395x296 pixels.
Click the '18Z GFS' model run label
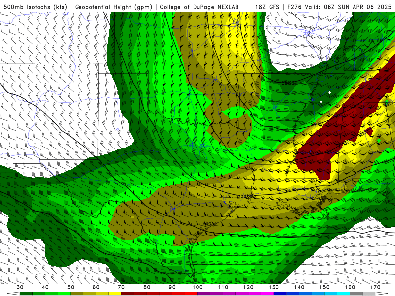point(267,7)
